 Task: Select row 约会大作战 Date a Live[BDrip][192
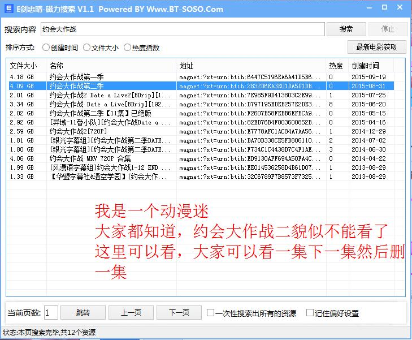coord(201,104)
